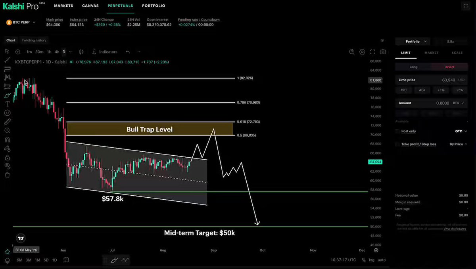The image size is (476, 269).
Task: Select the ruler measure tool
Action: click(x=7, y=122)
